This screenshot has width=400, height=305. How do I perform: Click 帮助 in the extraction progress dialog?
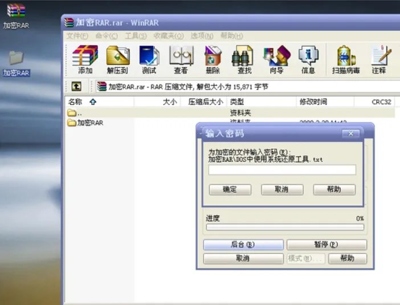(x=348, y=259)
